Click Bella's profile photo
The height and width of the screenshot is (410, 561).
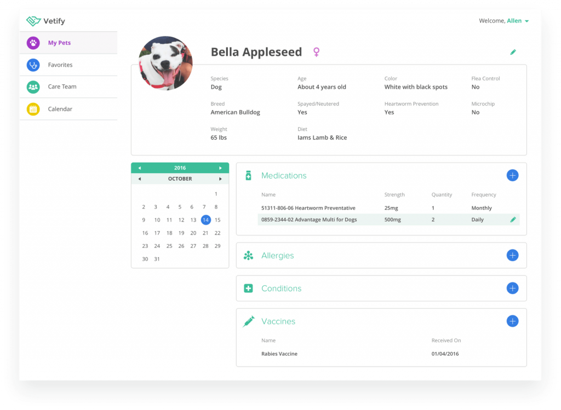(165, 63)
